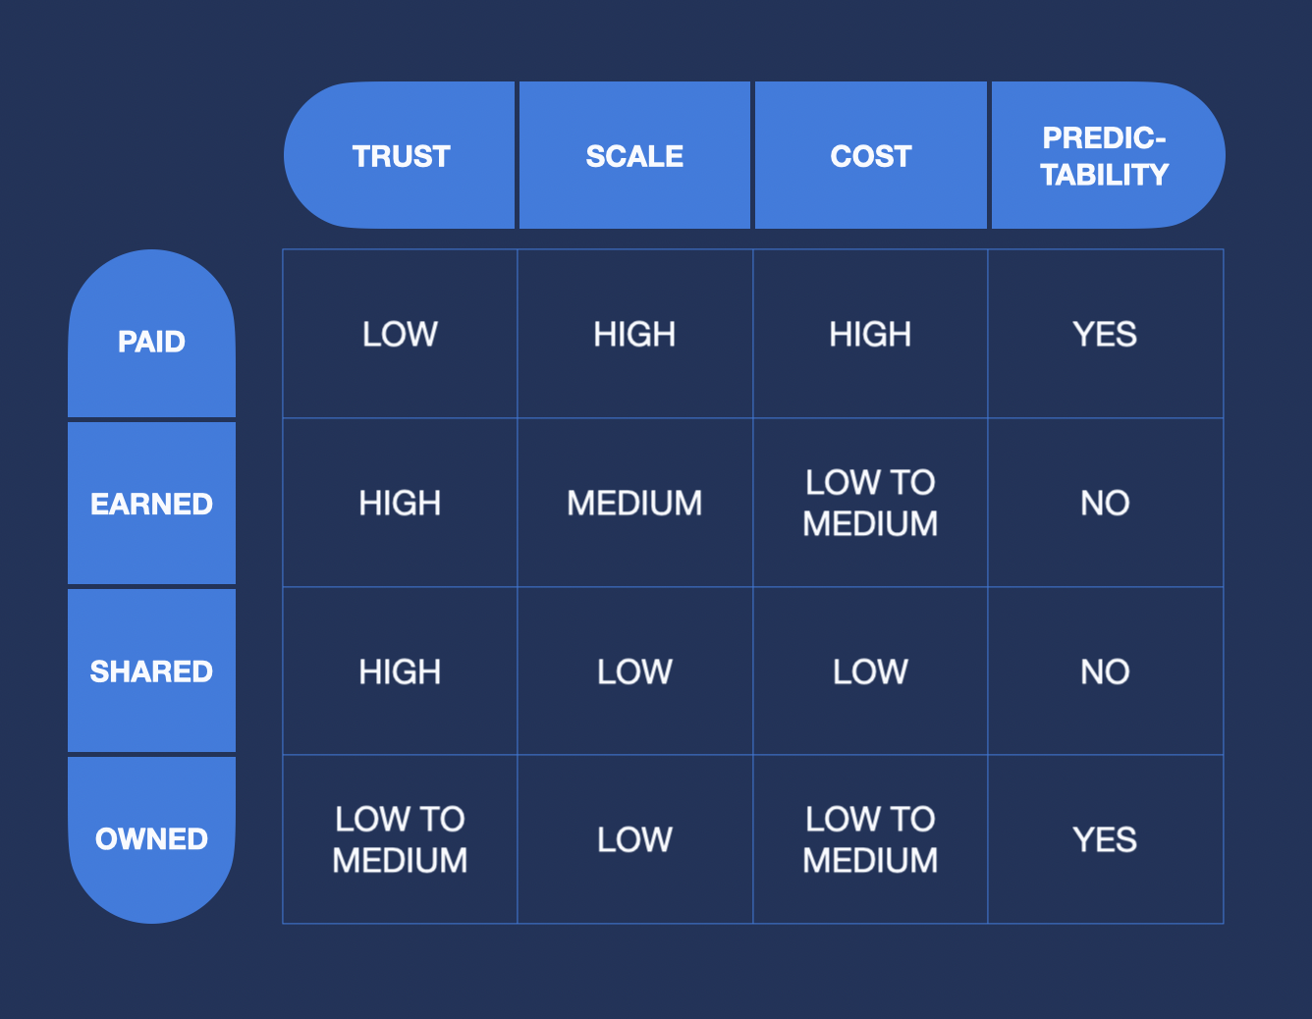Select the SHARED row label

pos(151,671)
